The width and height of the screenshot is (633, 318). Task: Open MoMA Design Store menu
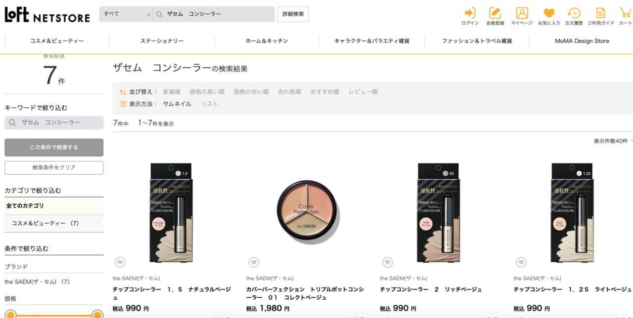point(582,41)
